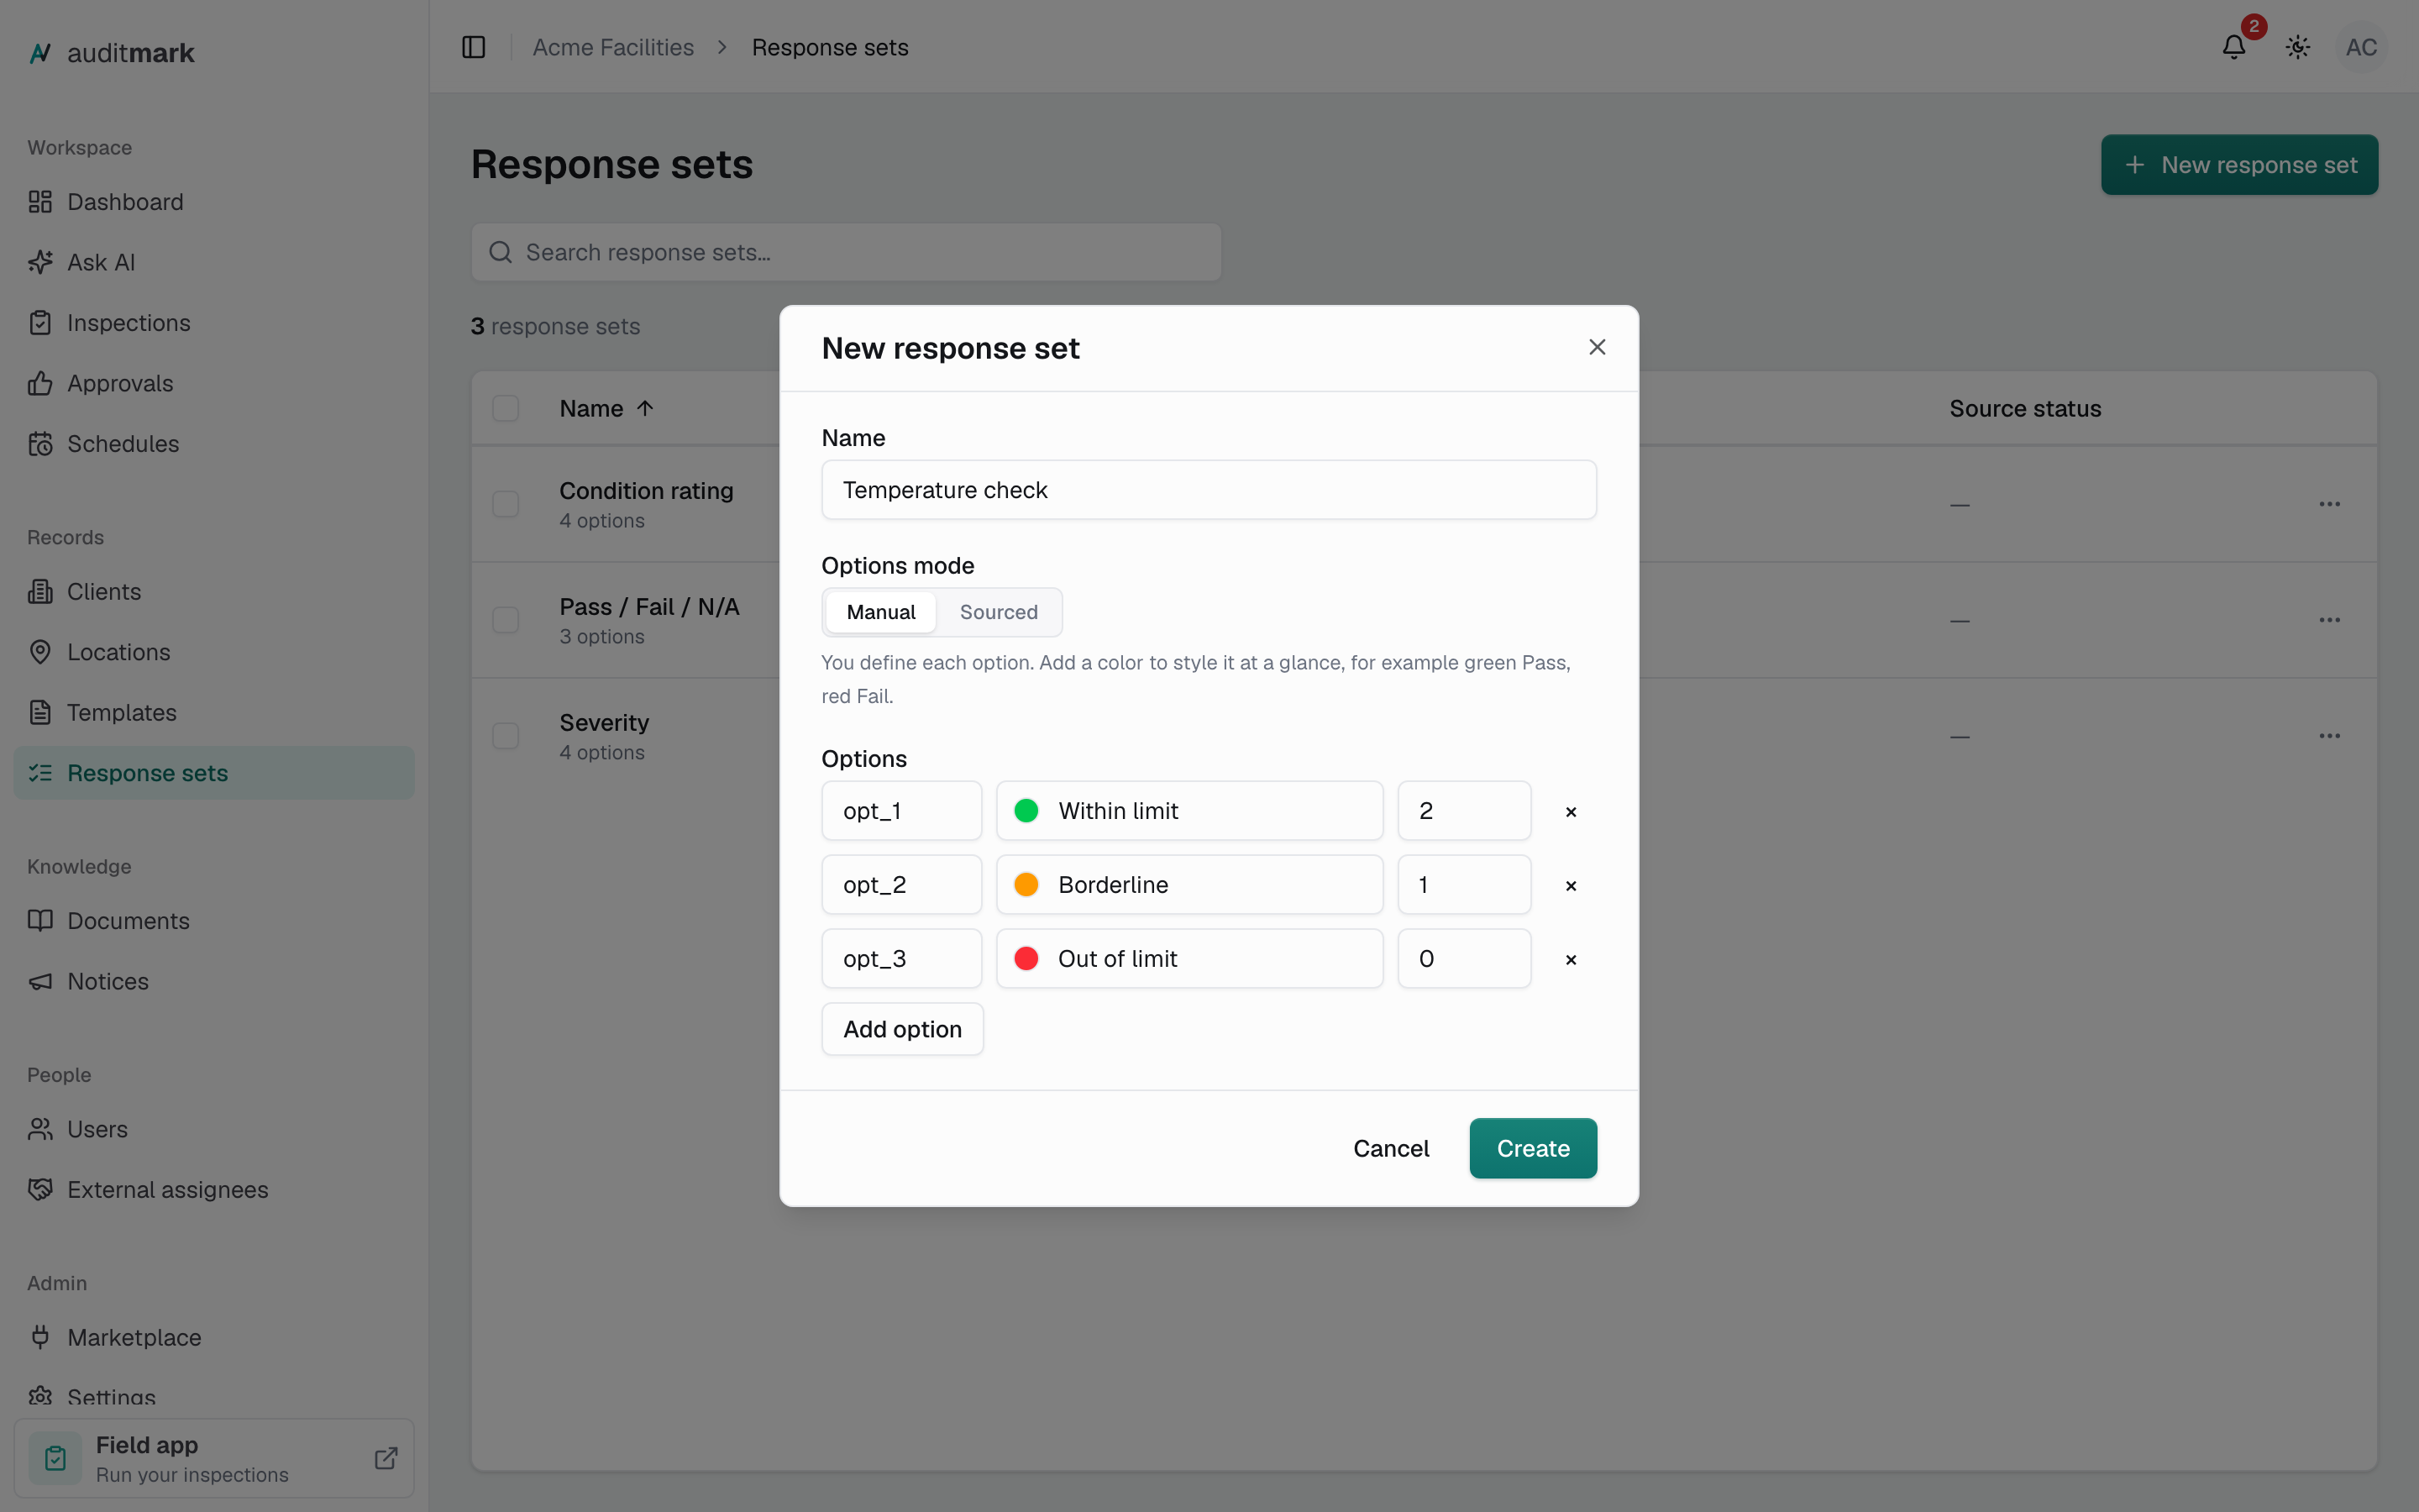Screen dimensions: 2419x1512
Task: Remove the Out of limit option
Action: [x=1571, y=960]
